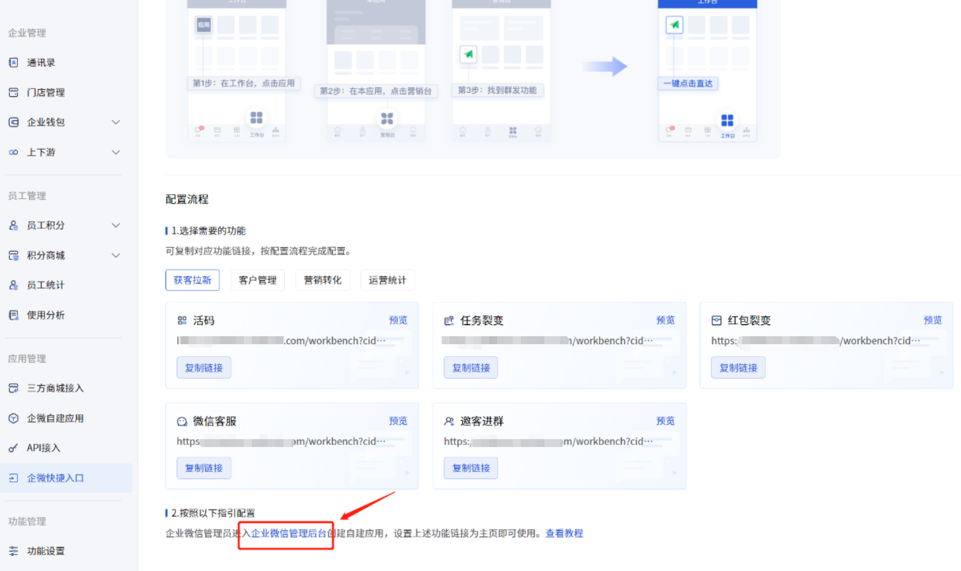Click the 企微自建应用 icon
The width and height of the screenshot is (961, 571).
(13, 418)
